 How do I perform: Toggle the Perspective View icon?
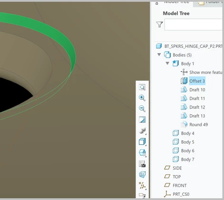[x=142, y=174]
